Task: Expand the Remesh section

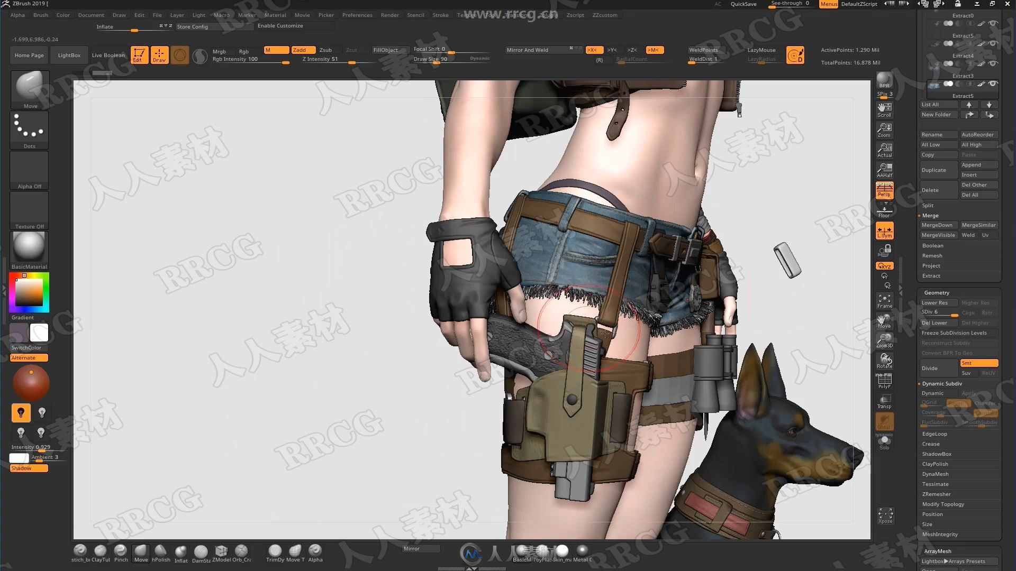Action: point(932,256)
